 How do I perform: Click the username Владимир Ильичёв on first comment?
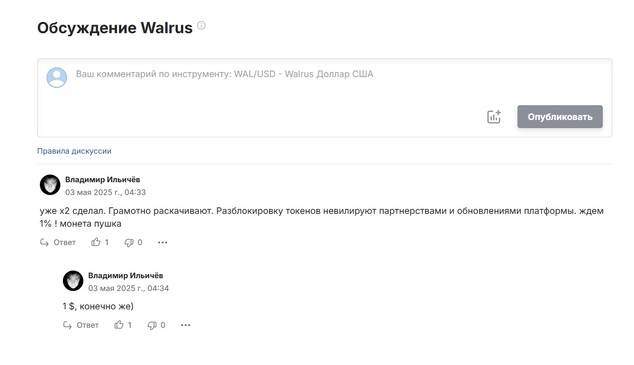click(102, 179)
